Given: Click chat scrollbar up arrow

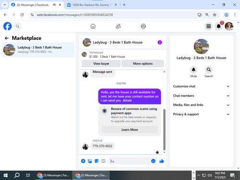Looking at the screenshot, I should click(164, 72).
